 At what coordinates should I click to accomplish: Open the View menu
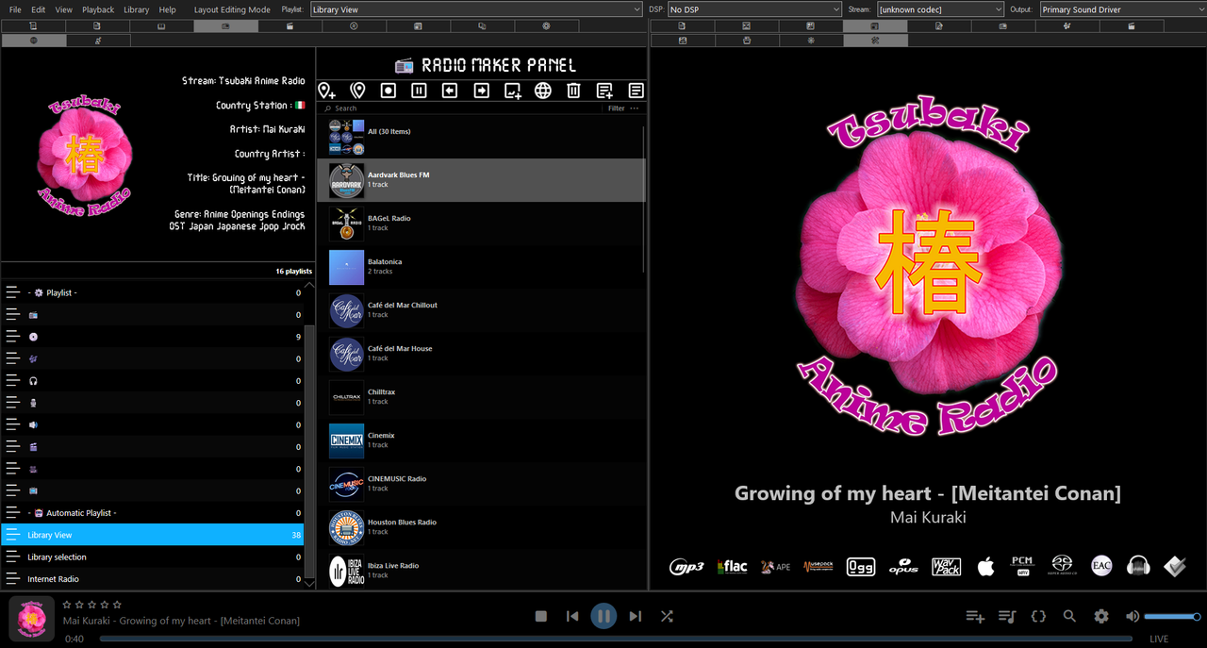[x=63, y=9]
